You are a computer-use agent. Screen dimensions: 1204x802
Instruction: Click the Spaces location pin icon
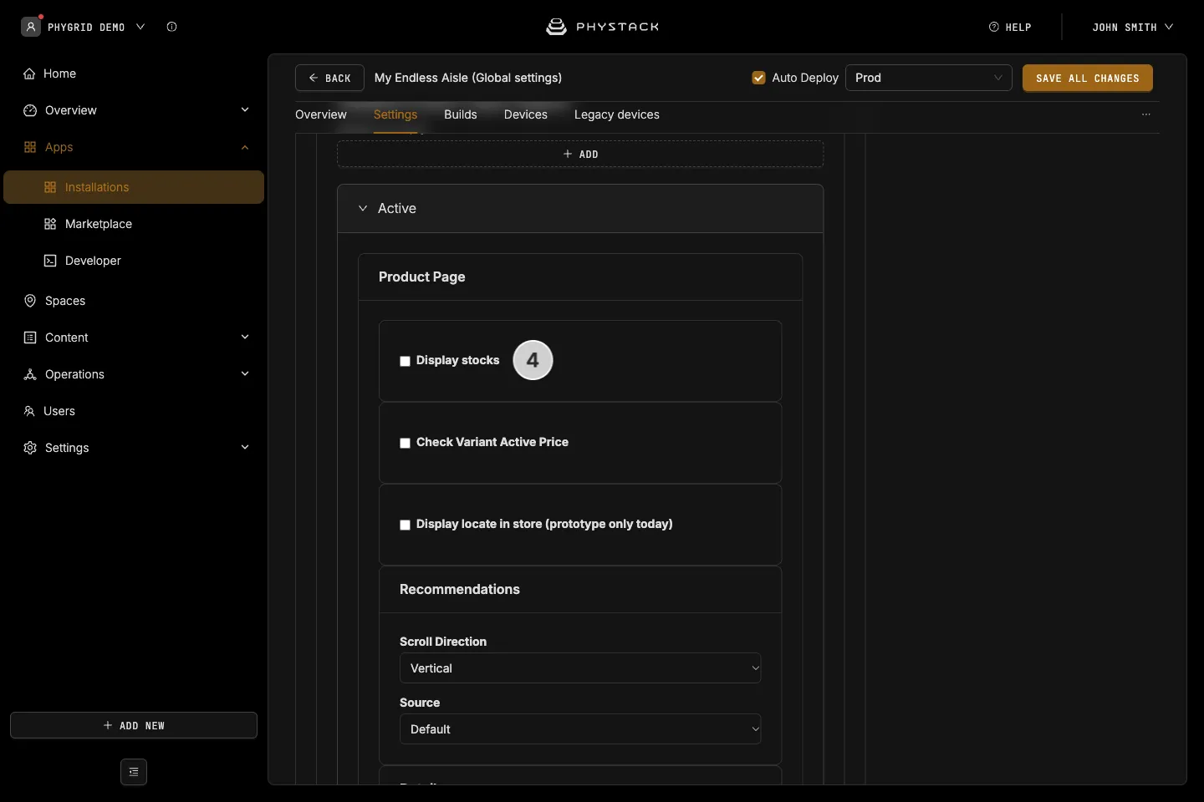click(30, 301)
